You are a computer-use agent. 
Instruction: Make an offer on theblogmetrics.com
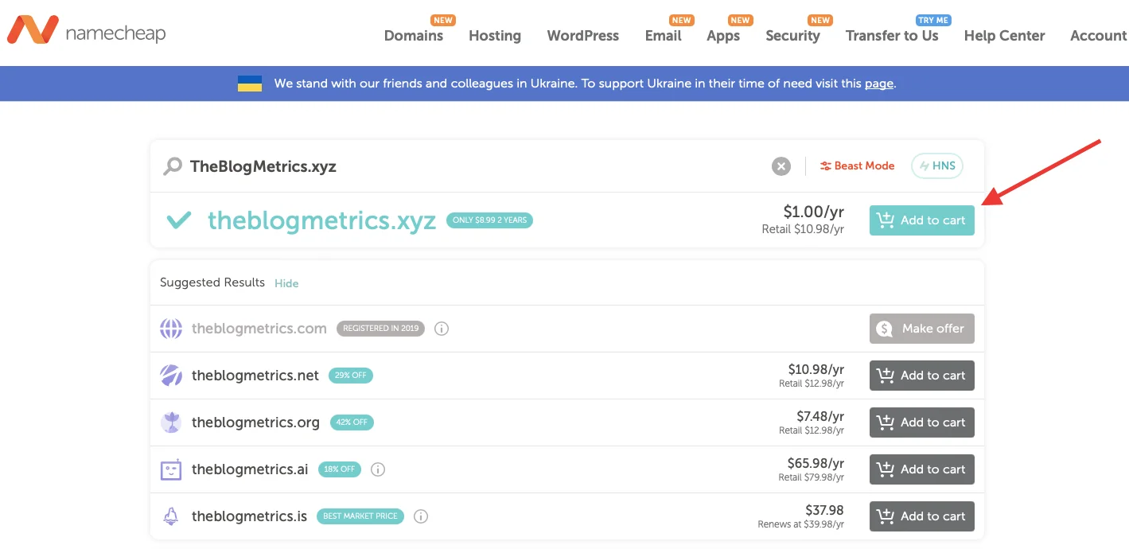(922, 329)
